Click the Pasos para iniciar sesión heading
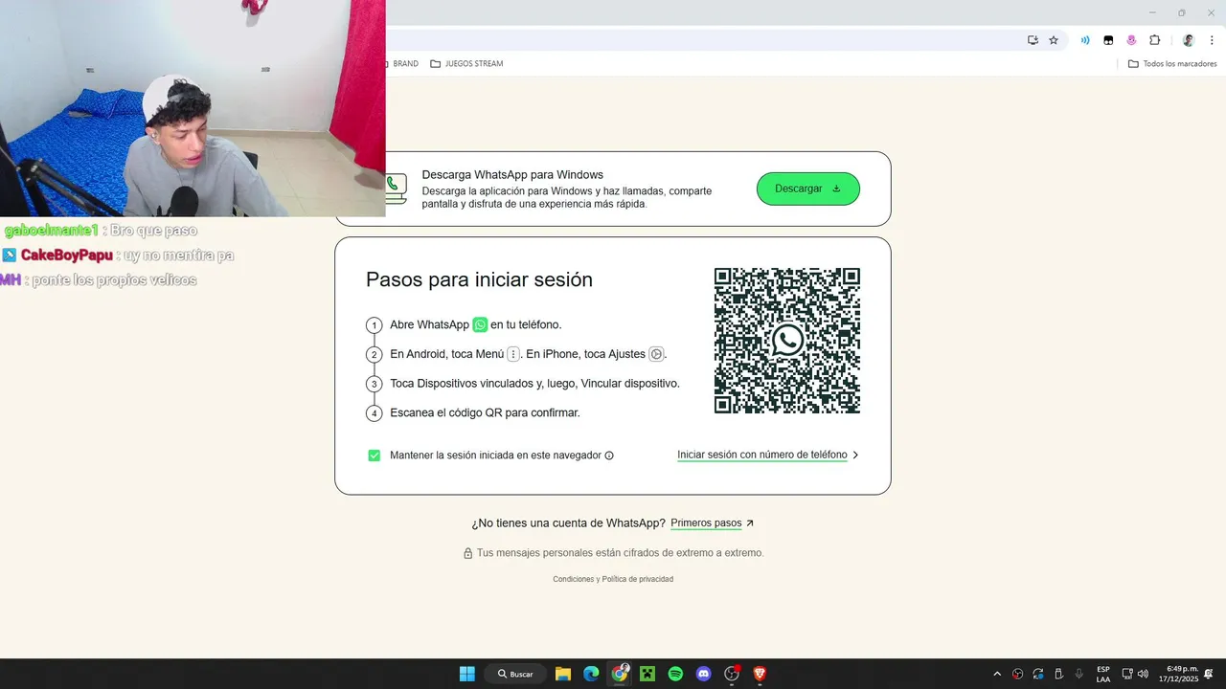The height and width of the screenshot is (689, 1226). (x=479, y=279)
